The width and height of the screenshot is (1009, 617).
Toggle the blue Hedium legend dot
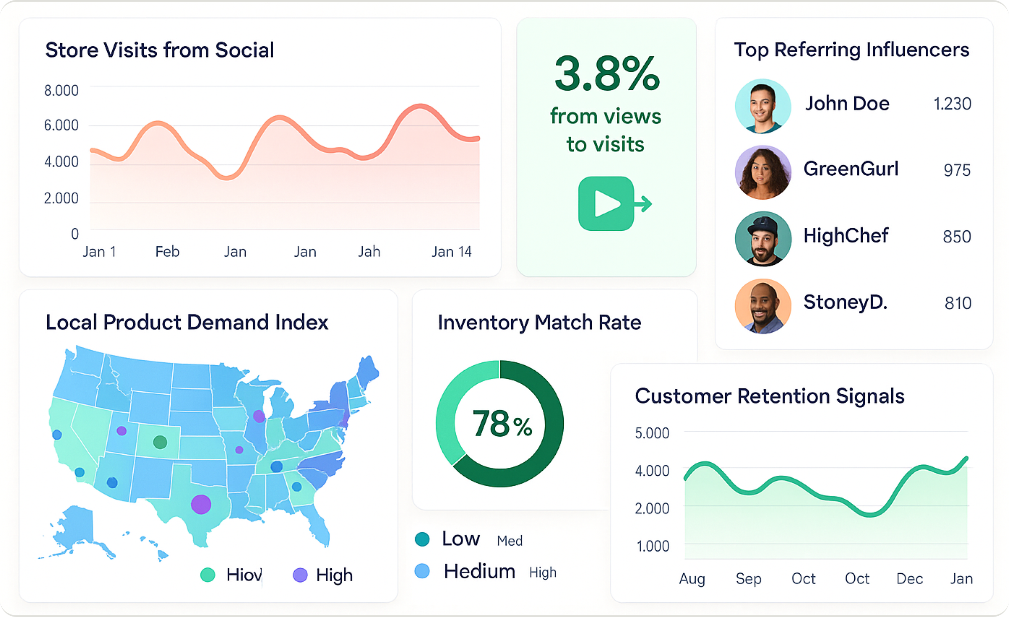click(x=422, y=571)
